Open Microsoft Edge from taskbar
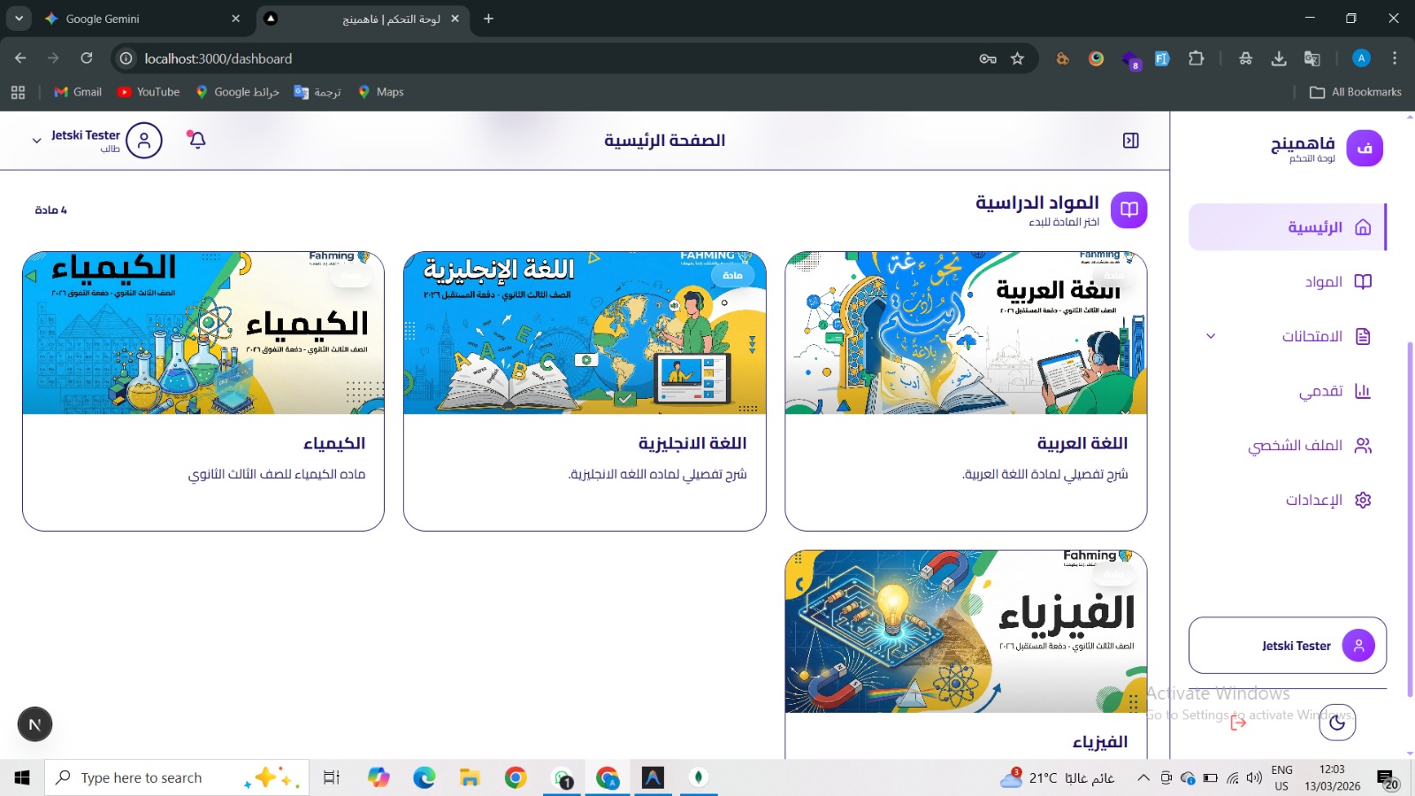 (x=424, y=777)
